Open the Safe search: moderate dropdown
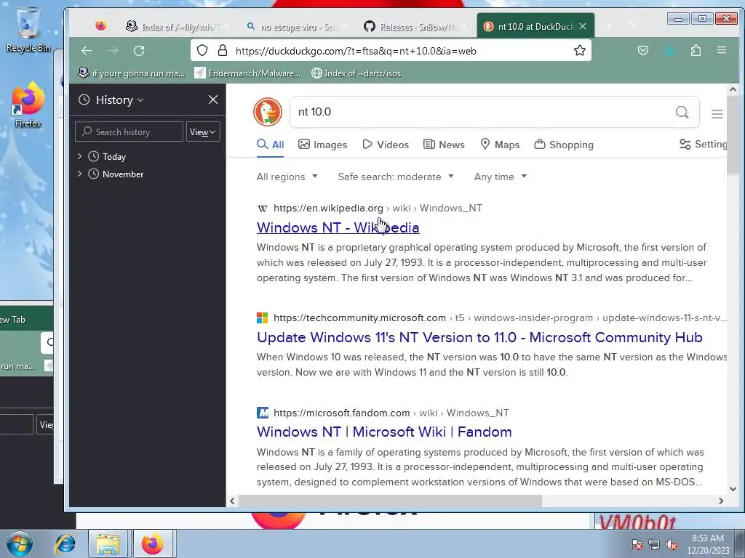745x558 pixels. tap(396, 177)
